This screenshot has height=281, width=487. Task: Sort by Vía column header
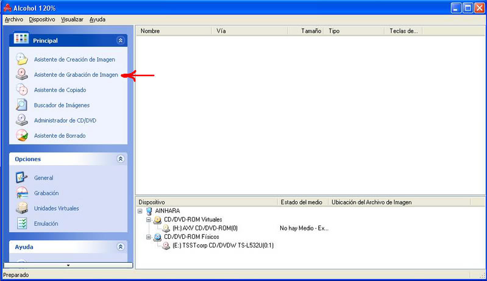(250, 30)
